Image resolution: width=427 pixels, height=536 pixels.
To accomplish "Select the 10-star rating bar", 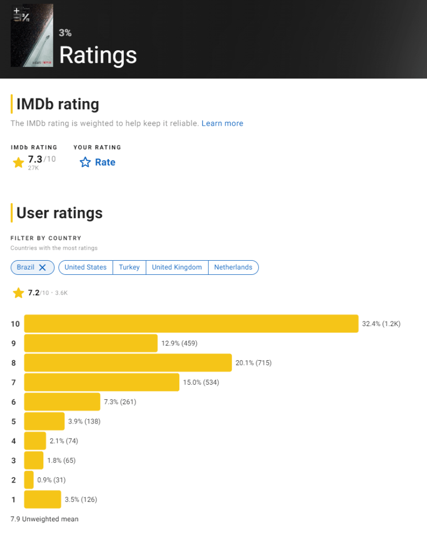I will coord(191,323).
